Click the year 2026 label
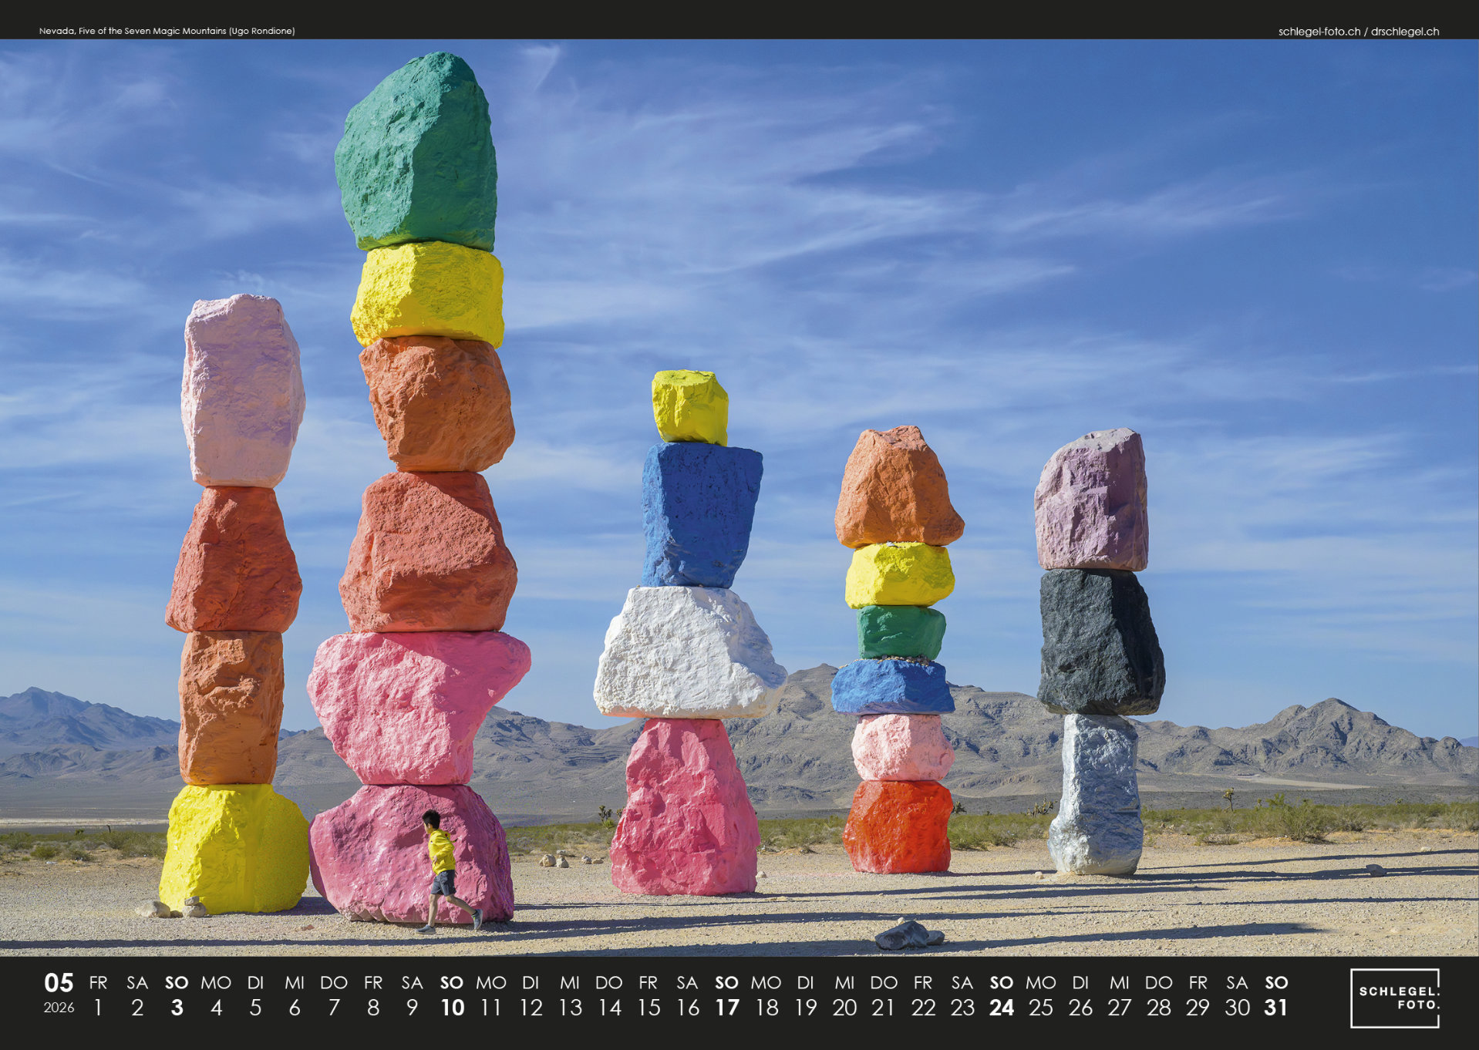 (59, 1008)
